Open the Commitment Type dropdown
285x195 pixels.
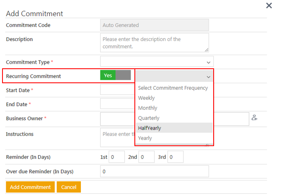[x=156, y=62]
